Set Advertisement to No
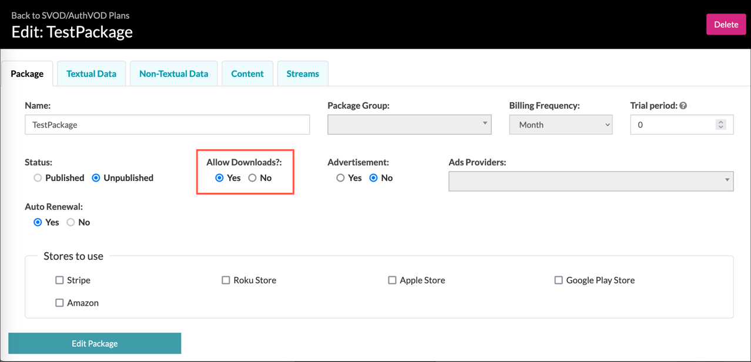This screenshot has width=751, height=362. 373,178
